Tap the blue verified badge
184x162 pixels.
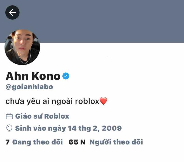(x=66, y=76)
